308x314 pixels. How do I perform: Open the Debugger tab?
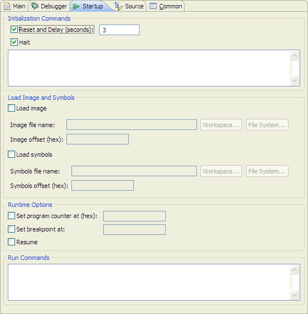click(49, 6)
